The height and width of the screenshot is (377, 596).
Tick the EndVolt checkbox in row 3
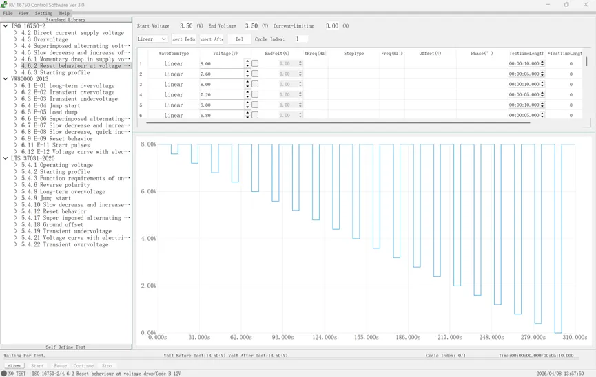(x=255, y=84)
